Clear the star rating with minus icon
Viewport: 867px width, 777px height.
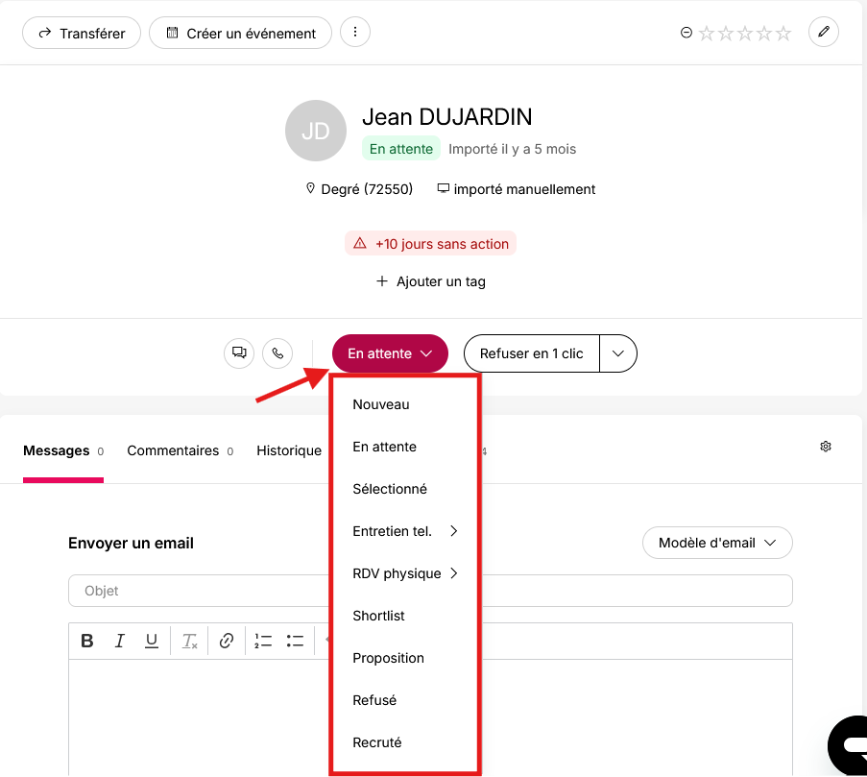(686, 33)
